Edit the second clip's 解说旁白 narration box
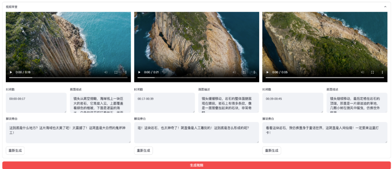 click(196, 132)
